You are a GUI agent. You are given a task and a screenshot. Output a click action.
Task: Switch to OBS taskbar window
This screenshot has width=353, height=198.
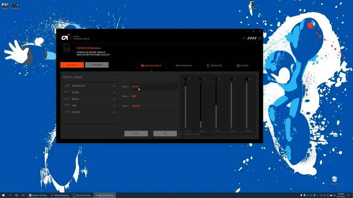pos(82,195)
